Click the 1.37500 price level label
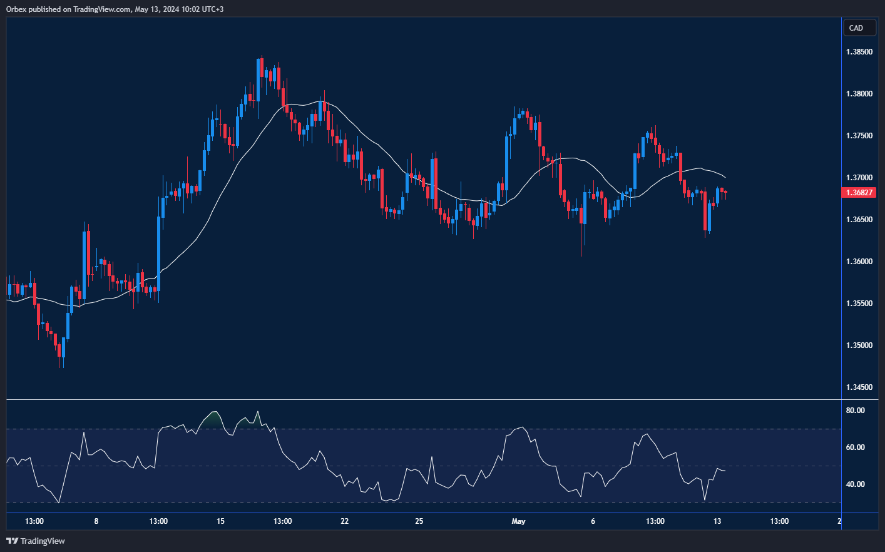This screenshot has height=552, width=885. (x=859, y=136)
